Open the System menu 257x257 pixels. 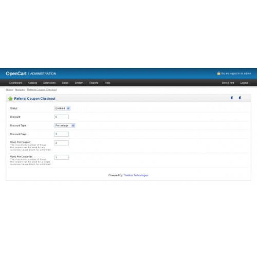tap(79, 83)
